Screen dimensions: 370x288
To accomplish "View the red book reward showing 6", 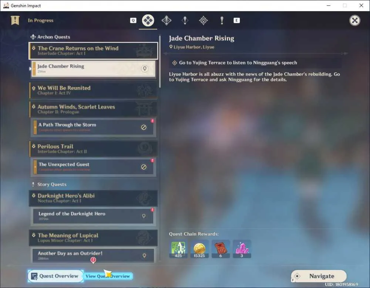I will pyautogui.click(x=221, y=249).
